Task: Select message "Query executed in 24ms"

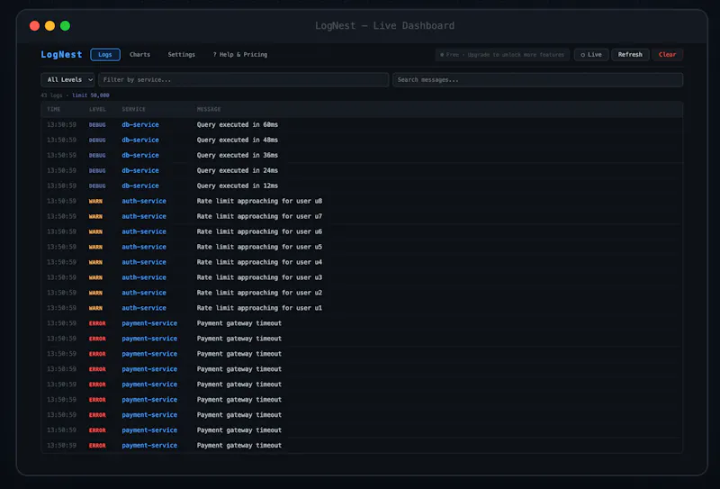Action: pyautogui.click(x=238, y=170)
